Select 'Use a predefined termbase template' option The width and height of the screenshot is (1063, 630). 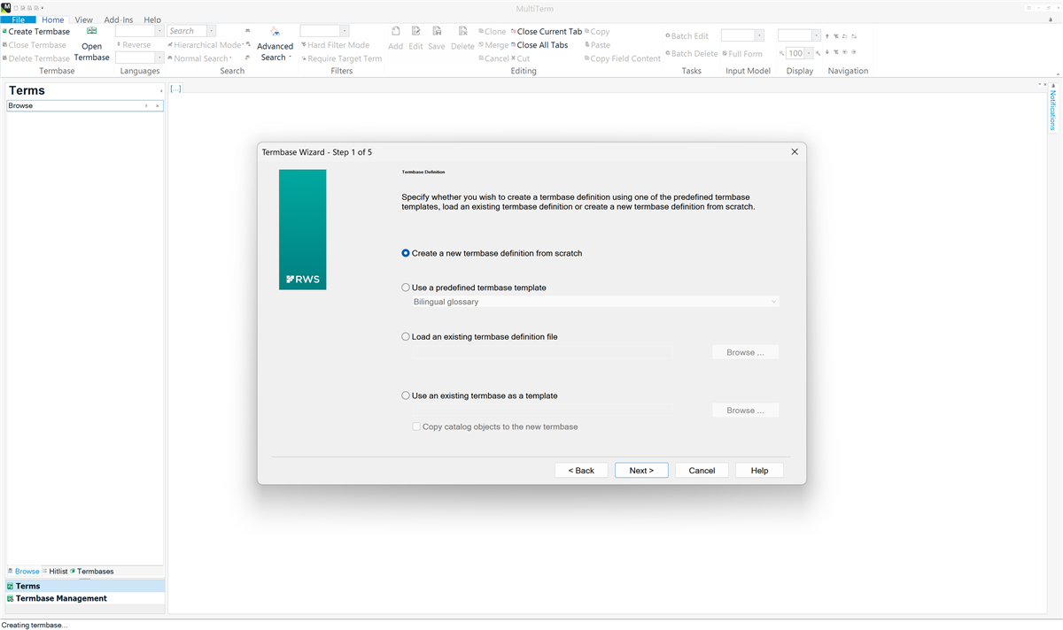point(474,288)
